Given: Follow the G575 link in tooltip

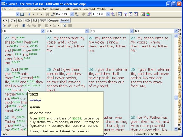Looking at the screenshot, I should (42, 118).
